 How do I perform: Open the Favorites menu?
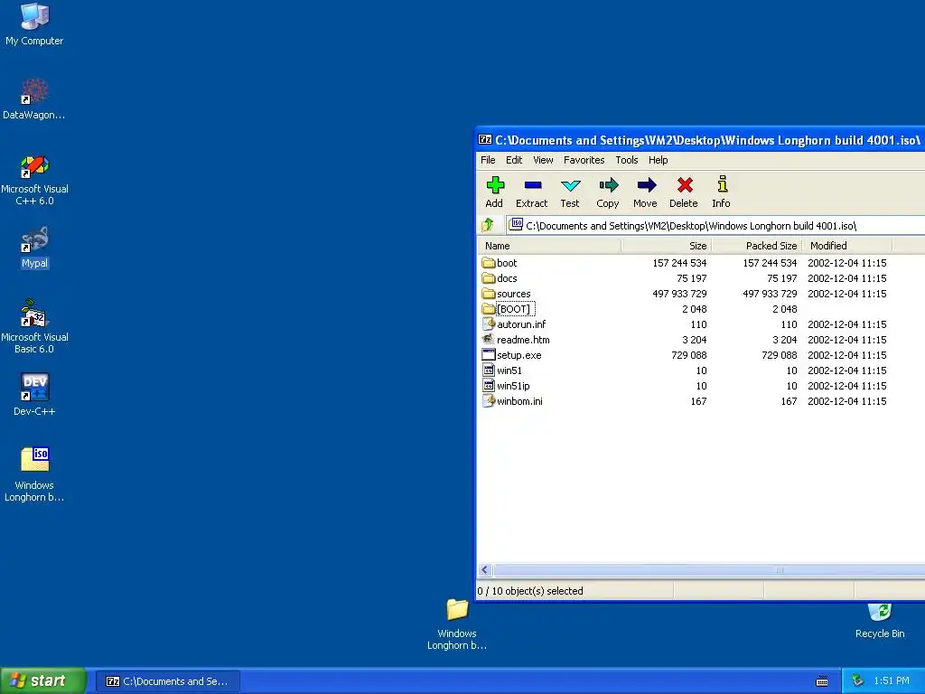[x=584, y=160]
